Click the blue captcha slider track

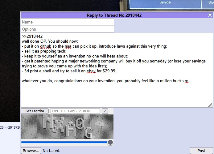[64, 142]
